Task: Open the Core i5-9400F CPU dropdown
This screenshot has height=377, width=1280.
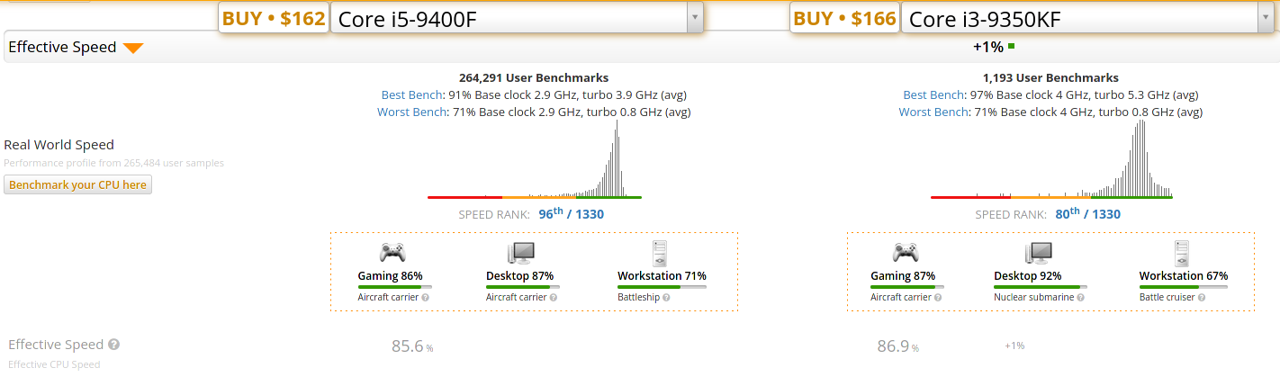Action: pyautogui.click(x=517, y=19)
